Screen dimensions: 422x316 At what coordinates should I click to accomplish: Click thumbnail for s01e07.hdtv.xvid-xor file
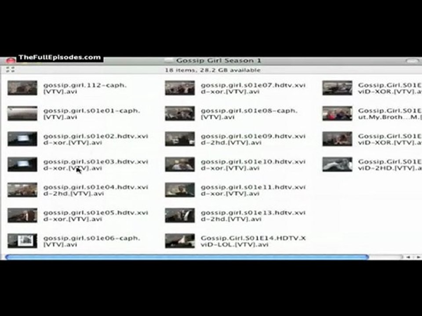(x=180, y=88)
